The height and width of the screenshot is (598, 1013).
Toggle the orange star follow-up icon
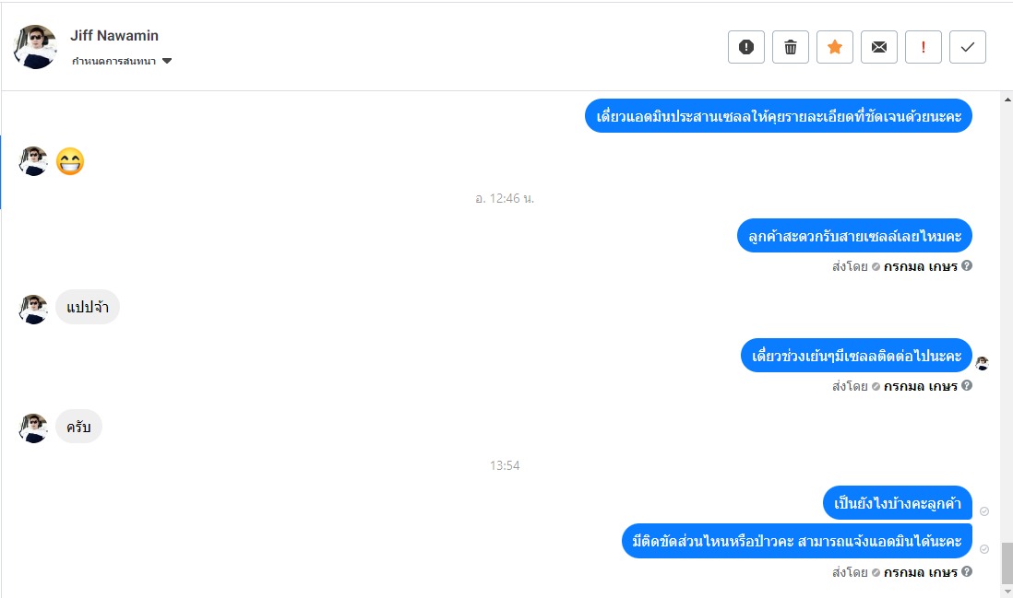pyautogui.click(x=835, y=47)
